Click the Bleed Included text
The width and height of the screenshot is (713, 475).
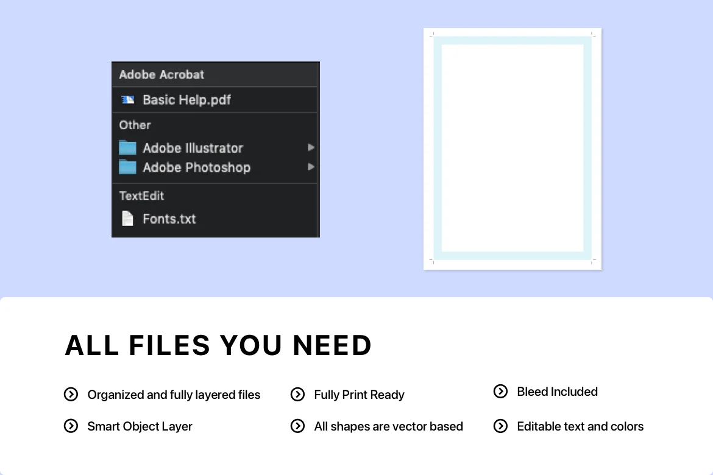coord(557,392)
